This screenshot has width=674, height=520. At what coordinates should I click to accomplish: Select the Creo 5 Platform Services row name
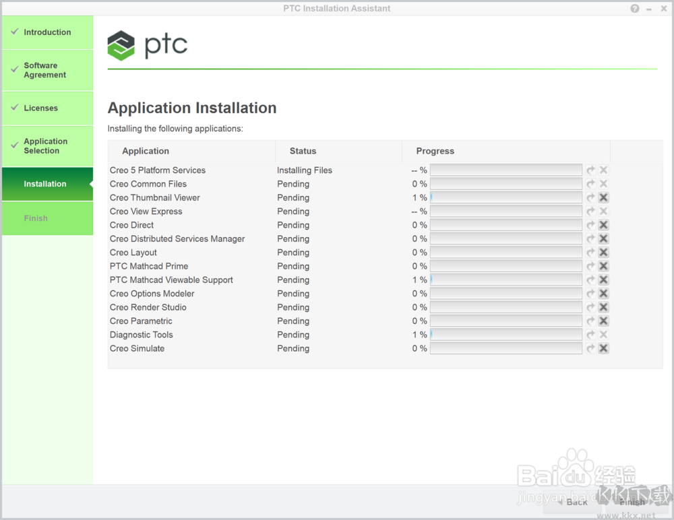158,170
